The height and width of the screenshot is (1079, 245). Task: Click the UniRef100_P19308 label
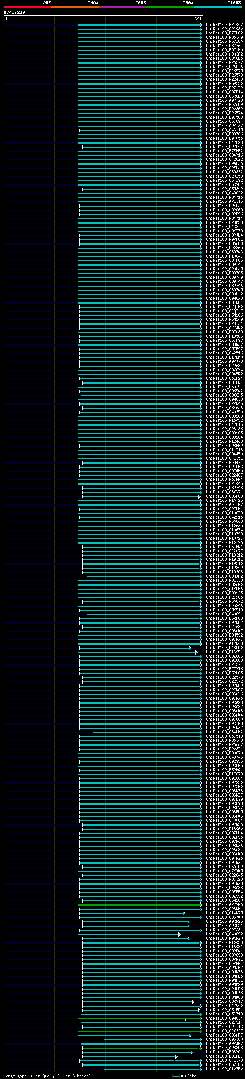click(x=224, y=572)
